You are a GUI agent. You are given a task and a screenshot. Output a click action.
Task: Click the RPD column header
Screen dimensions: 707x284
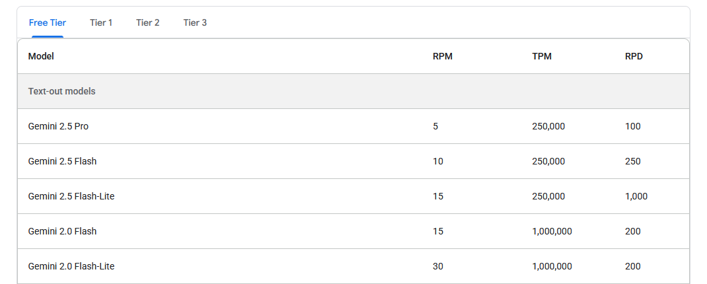[634, 56]
